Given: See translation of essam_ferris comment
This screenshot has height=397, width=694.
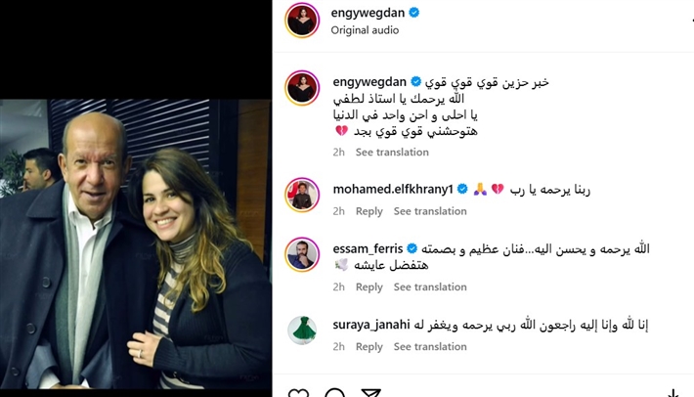Looking at the screenshot, I should pyautogui.click(x=430, y=287).
